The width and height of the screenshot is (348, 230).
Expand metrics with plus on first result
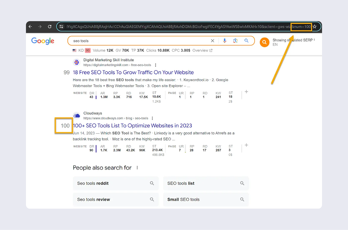pyautogui.click(x=246, y=92)
